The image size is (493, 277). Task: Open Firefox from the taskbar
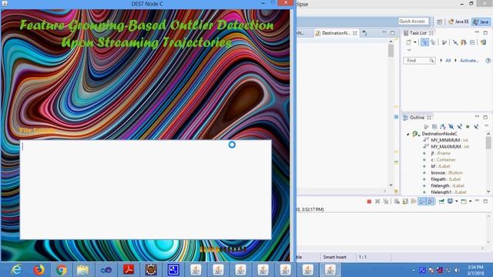pyautogui.click(x=39, y=270)
